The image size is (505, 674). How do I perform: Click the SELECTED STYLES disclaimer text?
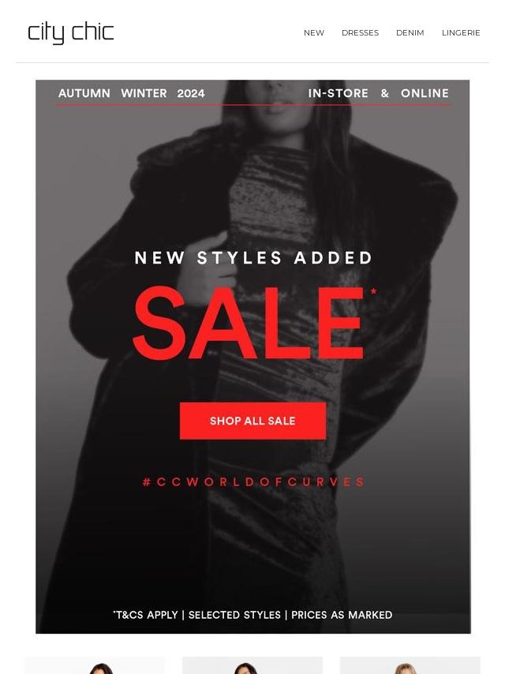pos(234,615)
